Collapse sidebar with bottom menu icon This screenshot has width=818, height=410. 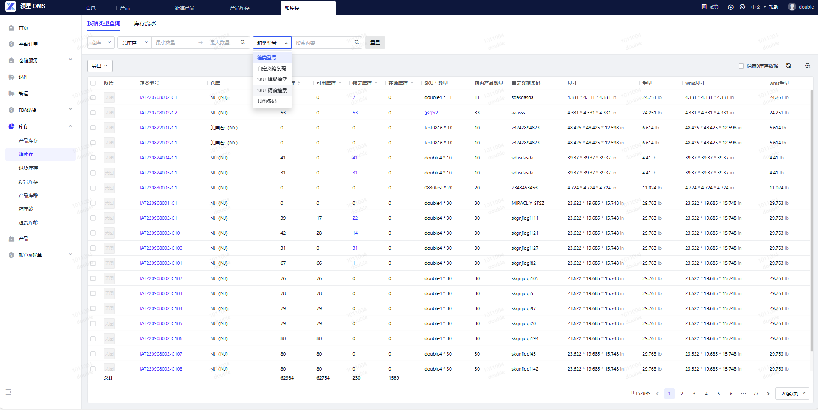pos(8,392)
